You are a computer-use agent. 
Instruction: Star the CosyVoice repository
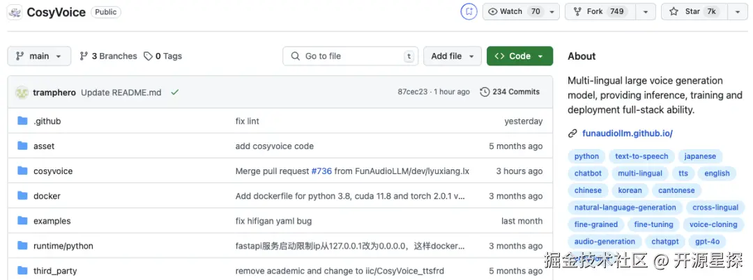[x=694, y=12]
